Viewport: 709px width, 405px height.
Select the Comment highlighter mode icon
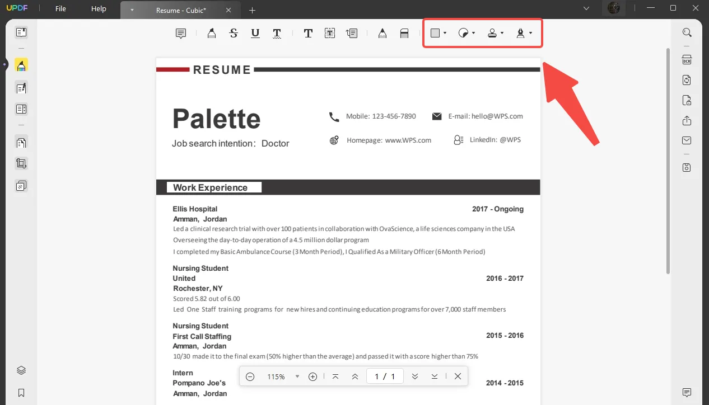pyautogui.click(x=21, y=65)
